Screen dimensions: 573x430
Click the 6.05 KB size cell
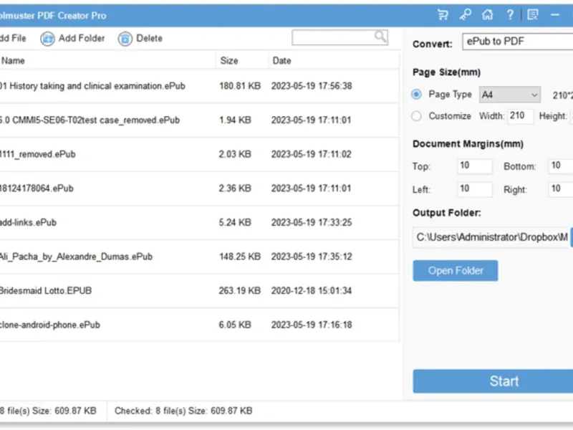(235, 325)
